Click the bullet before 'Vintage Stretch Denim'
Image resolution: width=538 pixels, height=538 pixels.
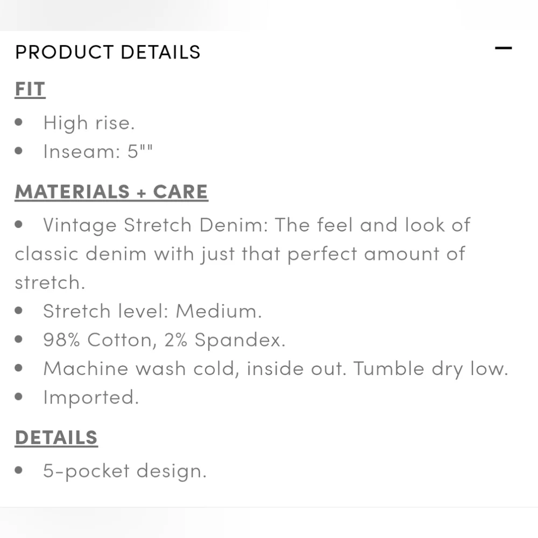tap(19, 224)
